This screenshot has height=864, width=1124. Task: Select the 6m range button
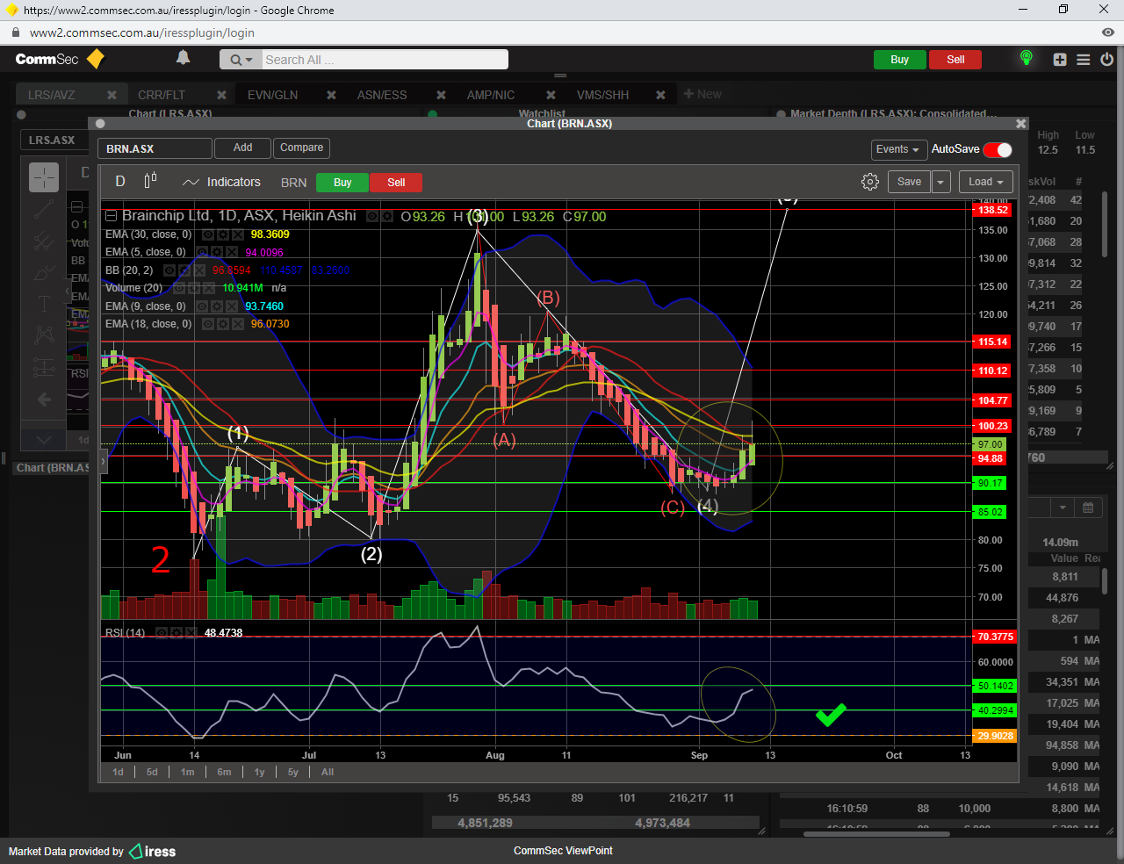[x=224, y=772]
